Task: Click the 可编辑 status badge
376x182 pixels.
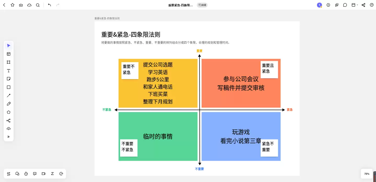Action: click(x=202, y=5)
